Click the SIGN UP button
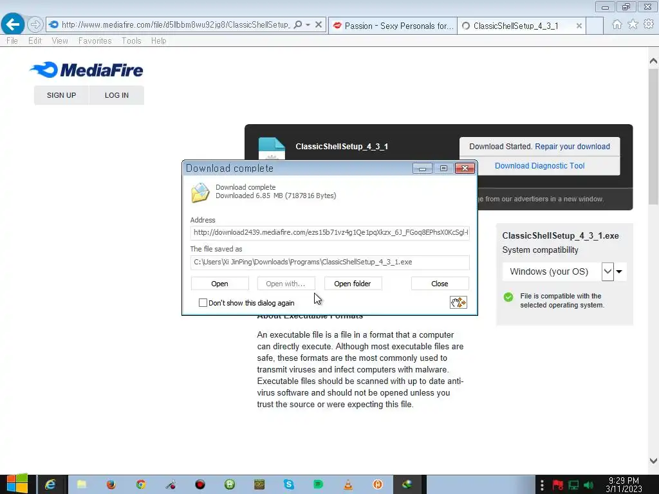 61,95
